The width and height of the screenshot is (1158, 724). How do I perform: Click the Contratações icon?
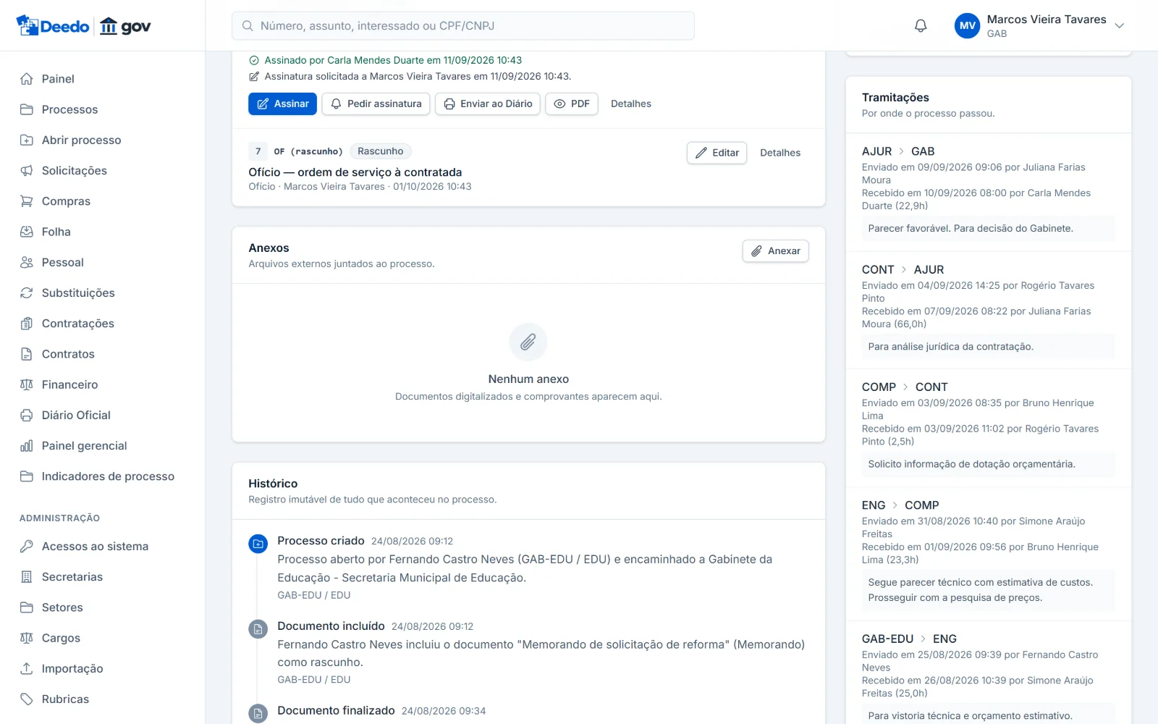[27, 324]
